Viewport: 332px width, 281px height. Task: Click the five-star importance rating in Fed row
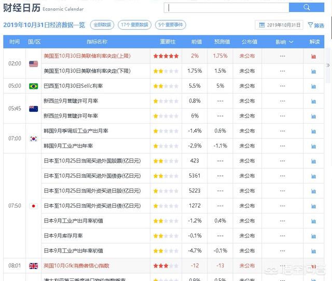[x=166, y=56]
